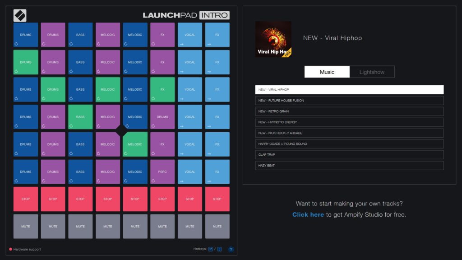The width and height of the screenshot is (462, 260).
Task: Click the Novation logo icon top-left
Action: tap(20, 15)
